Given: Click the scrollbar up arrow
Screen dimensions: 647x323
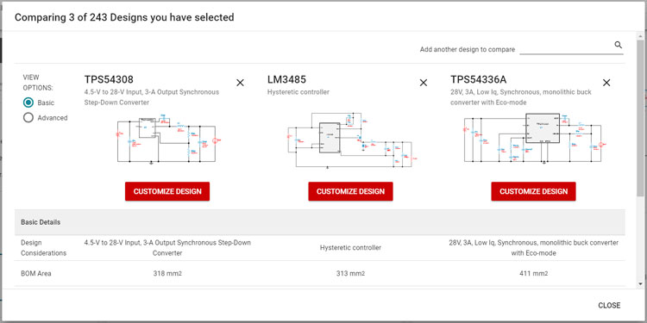Looking at the screenshot, I should click(640, 35).
